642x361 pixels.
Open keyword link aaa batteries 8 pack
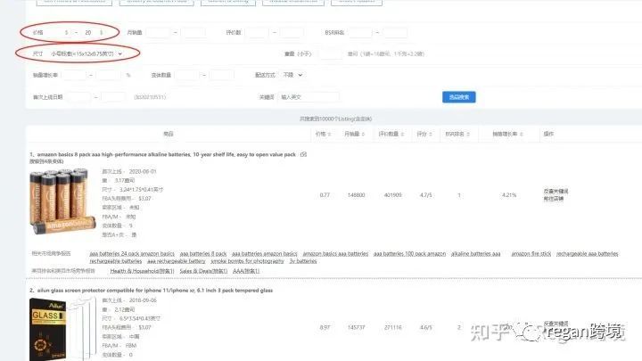tap(203, 254)
